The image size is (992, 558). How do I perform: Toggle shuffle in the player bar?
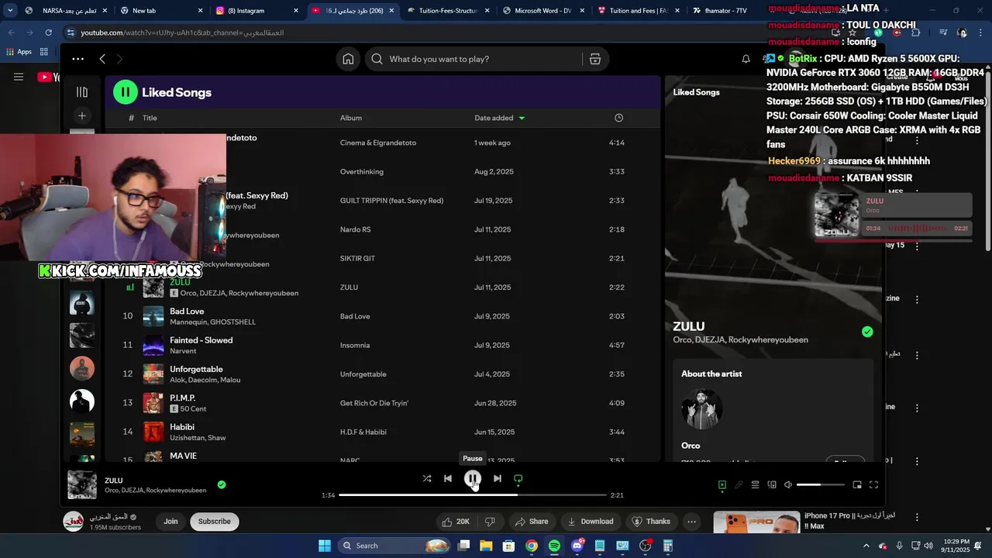click(x=427, y=479)
